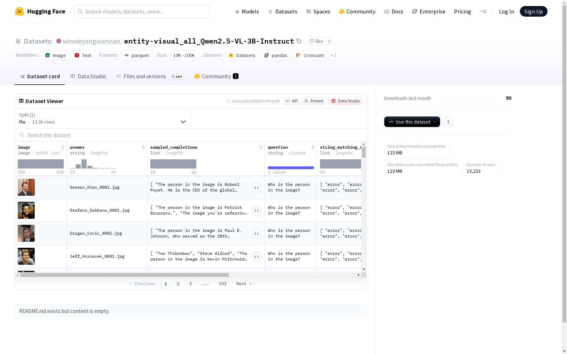
Task: Expand JSON for the Tom Thibodeau completions cell
Action: [x=257, y=256]
